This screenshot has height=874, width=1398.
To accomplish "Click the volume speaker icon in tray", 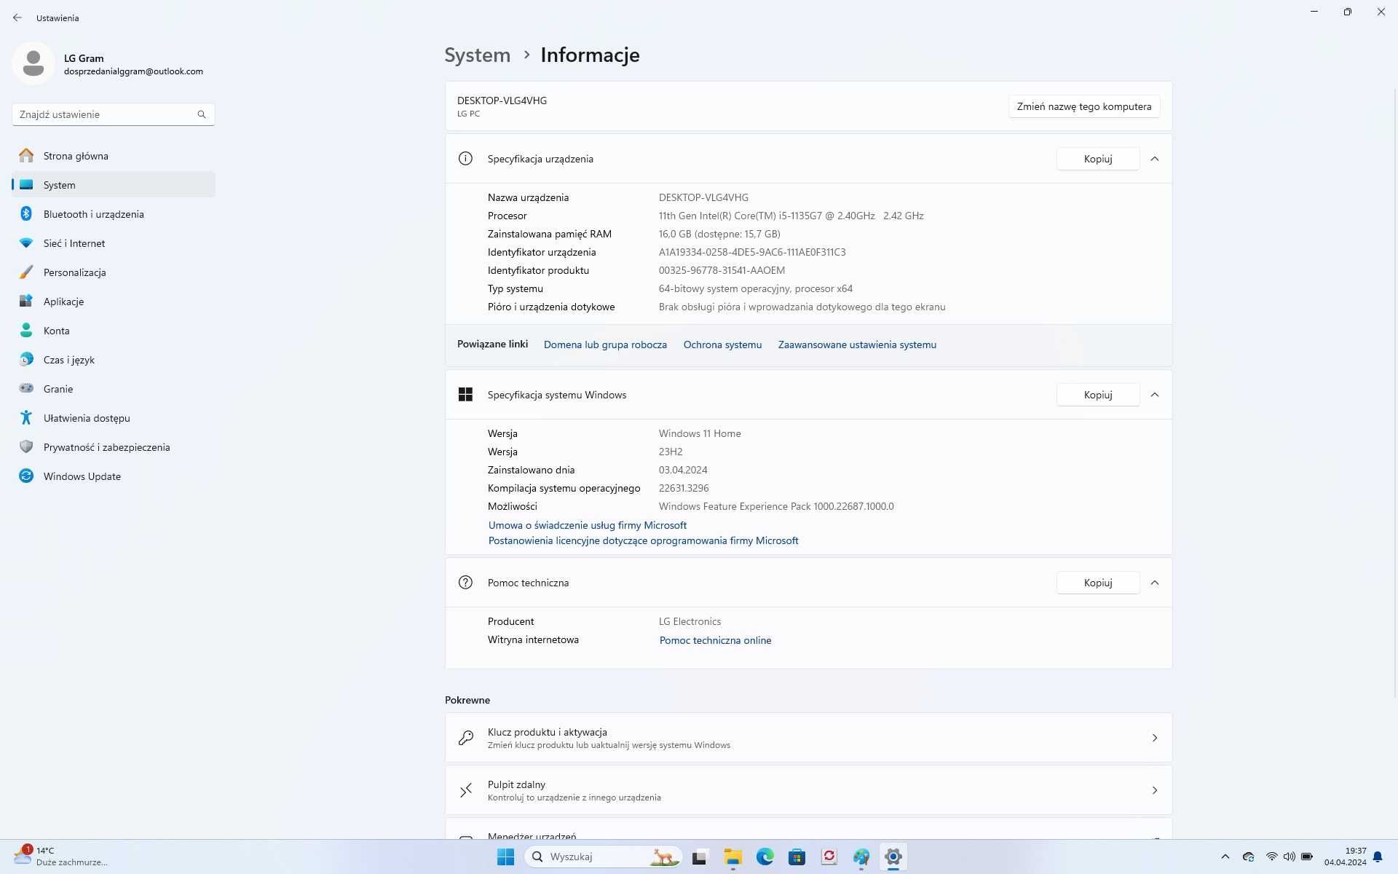I will click(x=1289, y=857).
